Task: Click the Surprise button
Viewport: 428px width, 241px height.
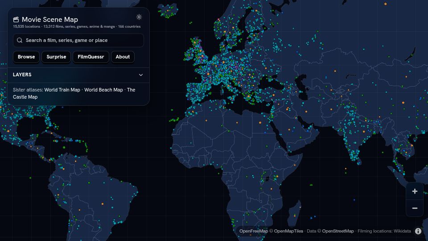Action: coord(56,57)
